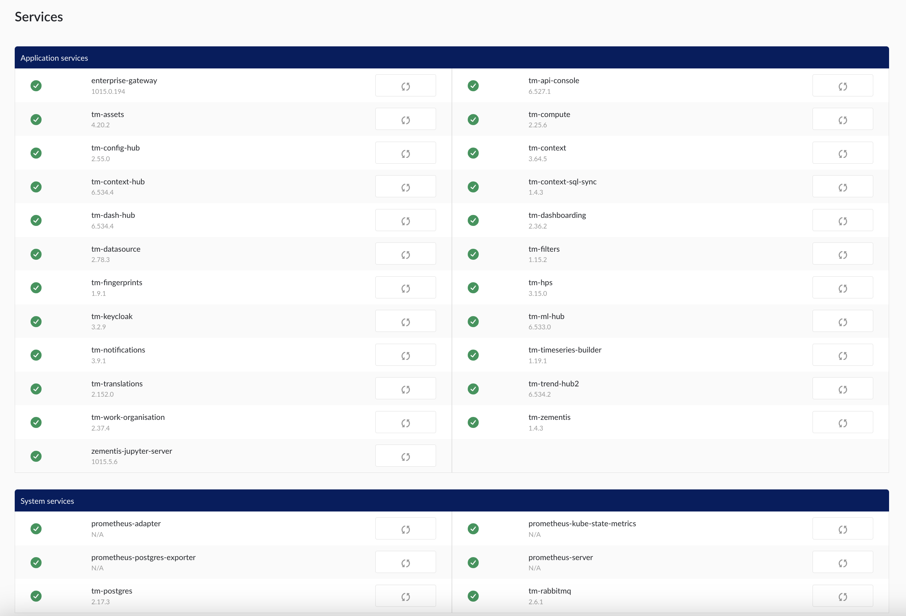
Task: Click the tm-api-console green status check
Action: (x=473, y=86)
